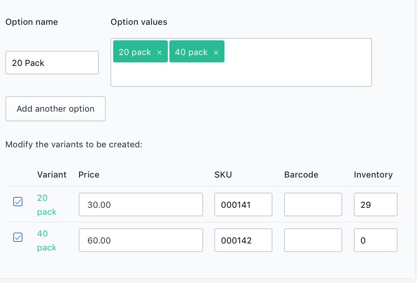Select the 20 pack price field showing 30.00
417x283 pixels.
click(x=141, y=205)
